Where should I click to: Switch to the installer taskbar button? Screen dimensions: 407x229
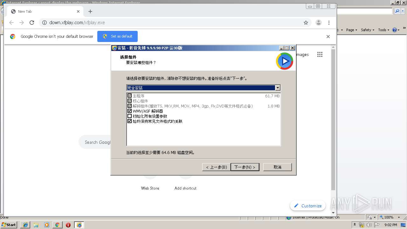(79, 225)
